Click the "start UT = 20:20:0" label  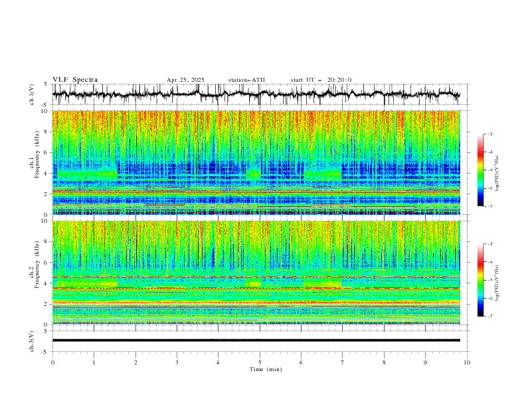click(x=321, y=80)
